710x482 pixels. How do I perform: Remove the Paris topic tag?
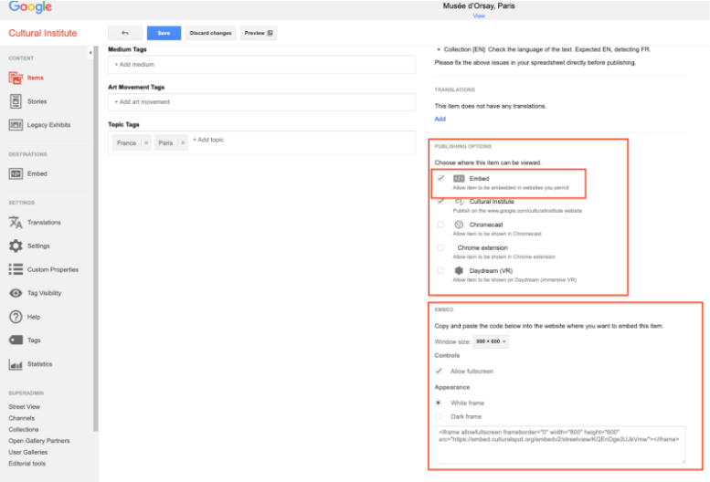183,143
